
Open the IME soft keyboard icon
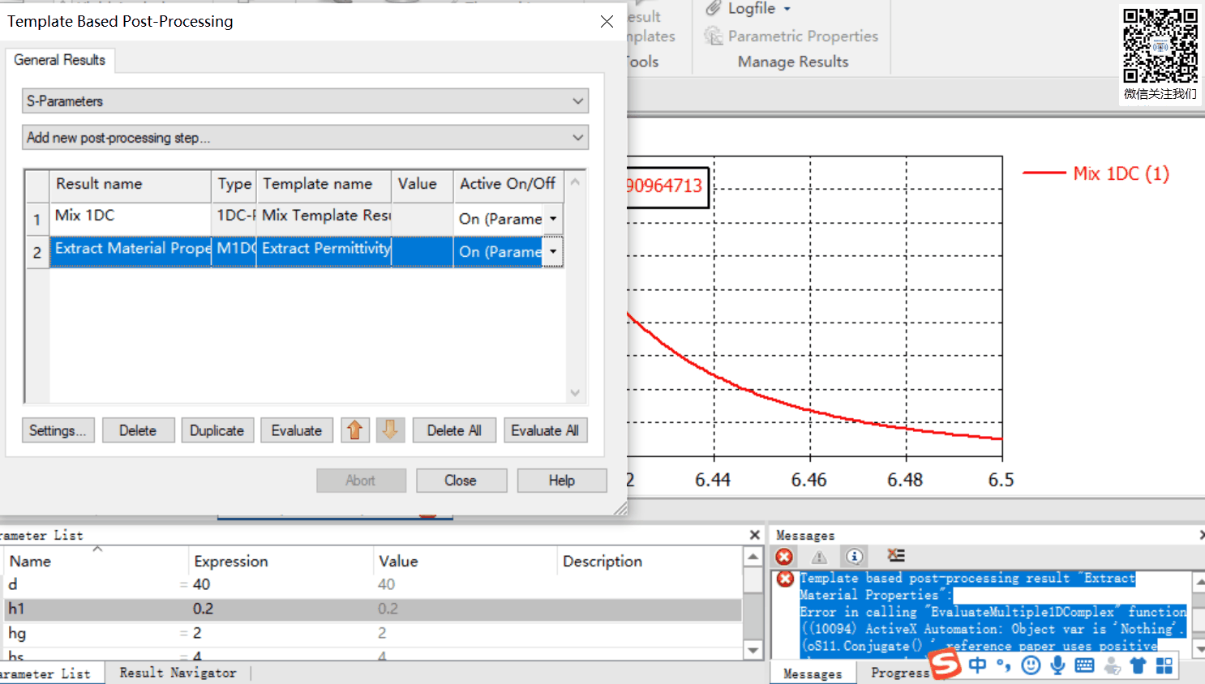pos(1084,665)
